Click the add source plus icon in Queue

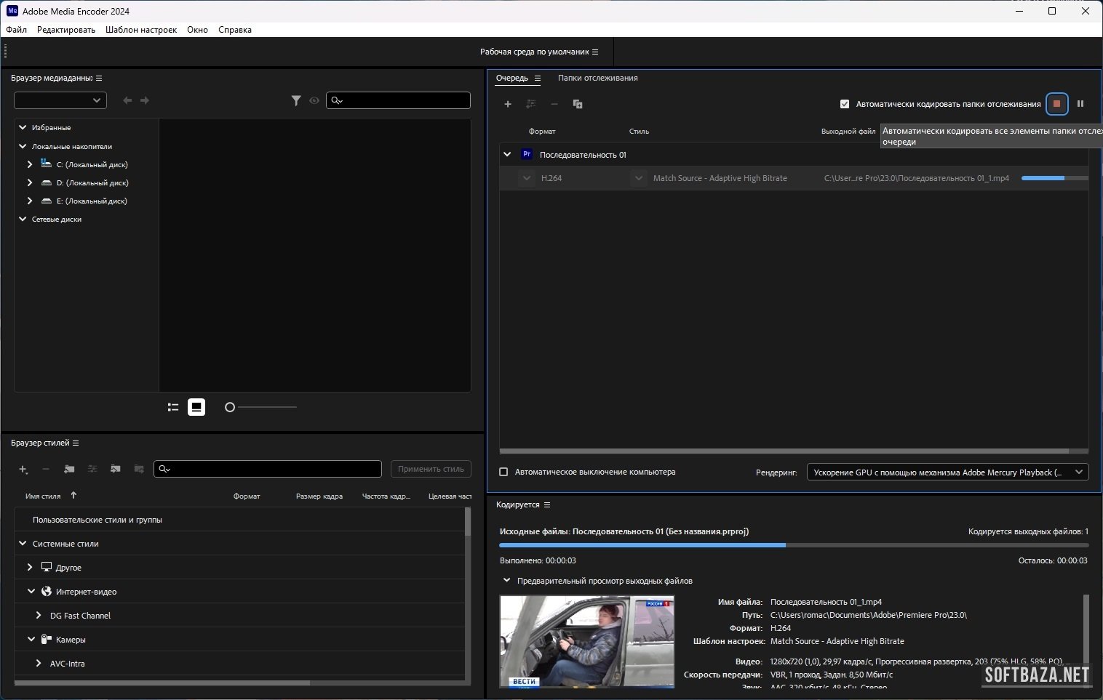point(508,104)
